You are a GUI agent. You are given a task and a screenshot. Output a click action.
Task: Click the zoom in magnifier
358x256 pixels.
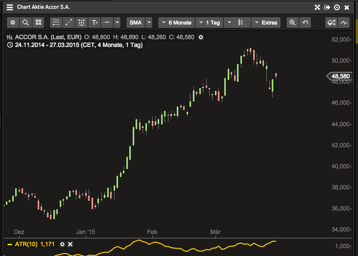tap(292, 23)
